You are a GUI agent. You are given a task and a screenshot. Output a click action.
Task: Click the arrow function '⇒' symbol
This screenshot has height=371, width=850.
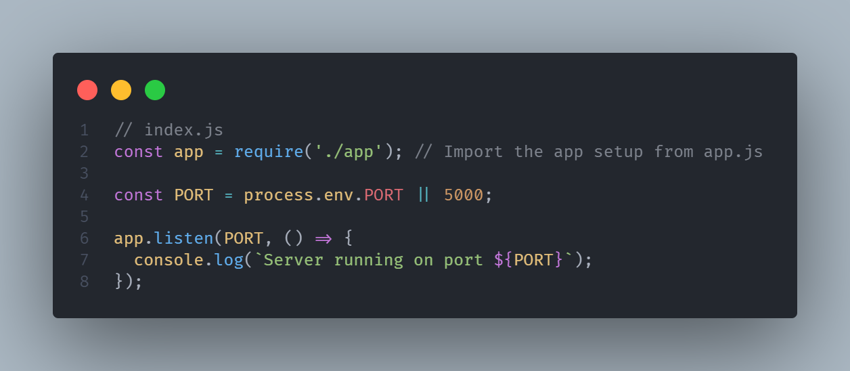pos(324,238)
